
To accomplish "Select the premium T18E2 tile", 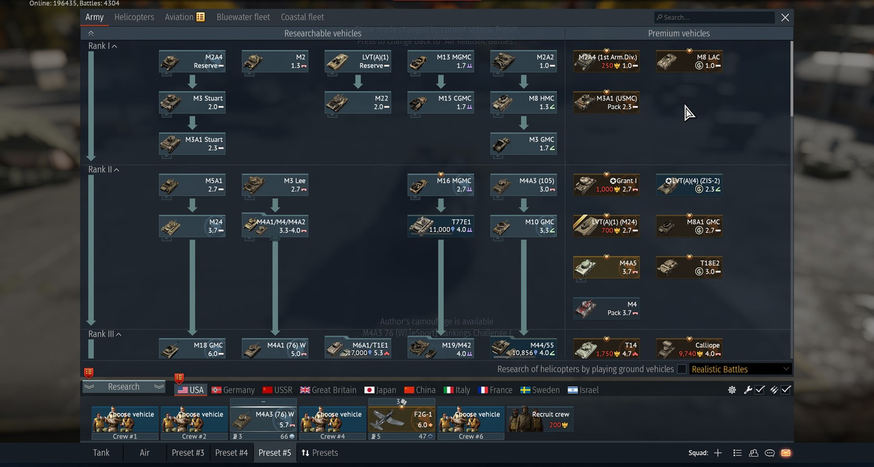I will tap(690, 267).
